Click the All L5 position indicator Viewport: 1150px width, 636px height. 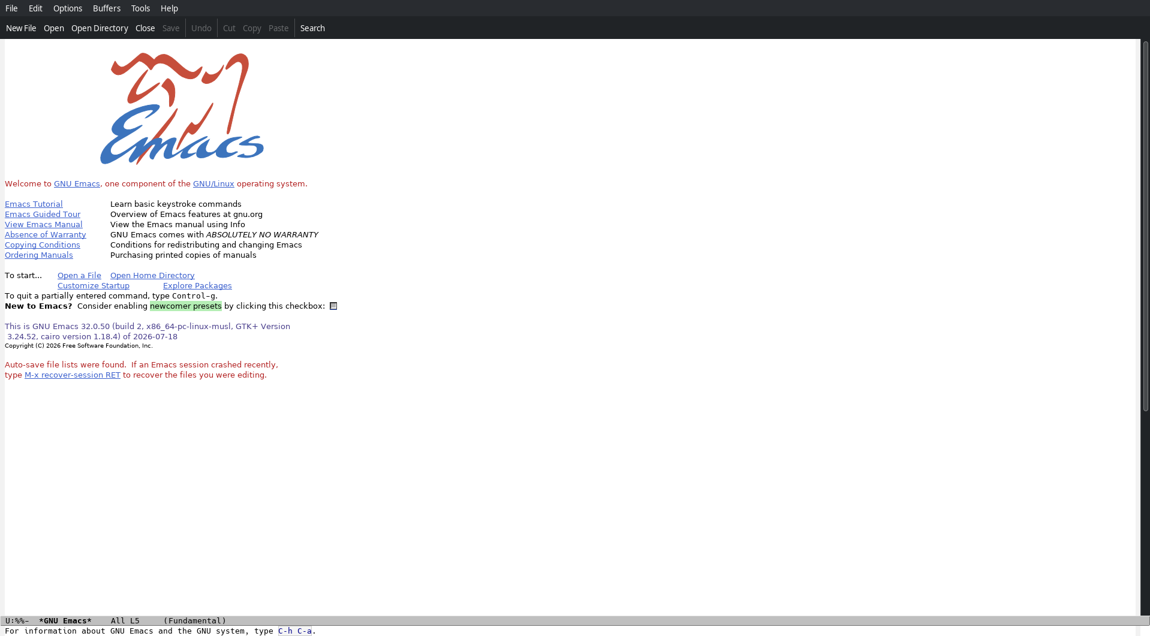(125, 621)
